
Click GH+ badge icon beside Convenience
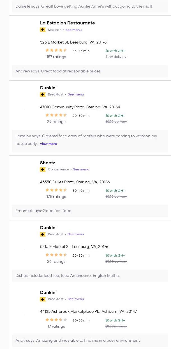[x=43, y=170]
